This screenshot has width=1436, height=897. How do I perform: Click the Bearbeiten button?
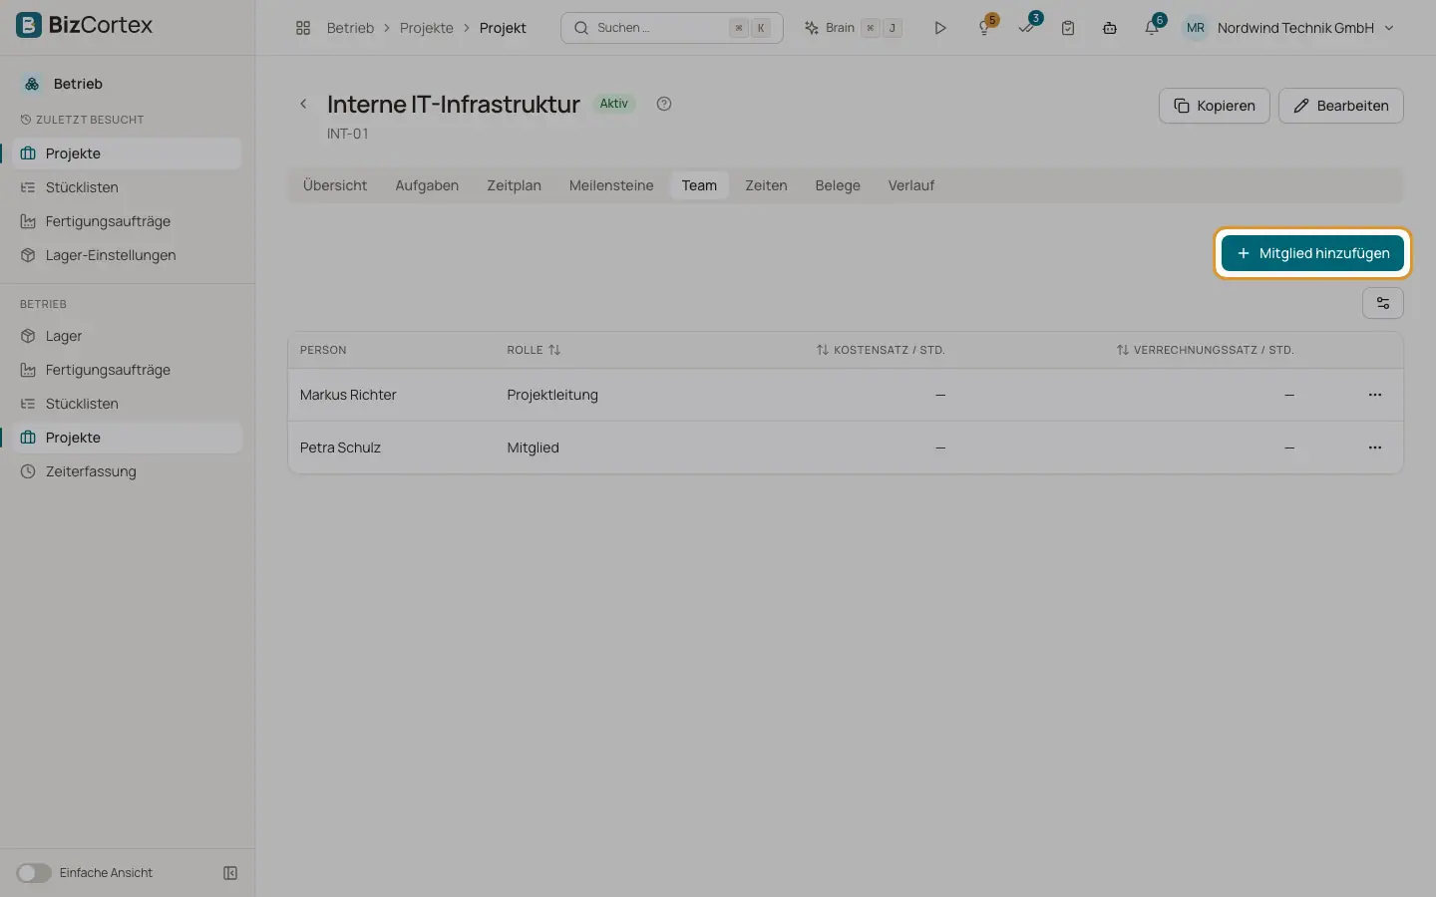pyautogui.click(x=1340, y=106)
